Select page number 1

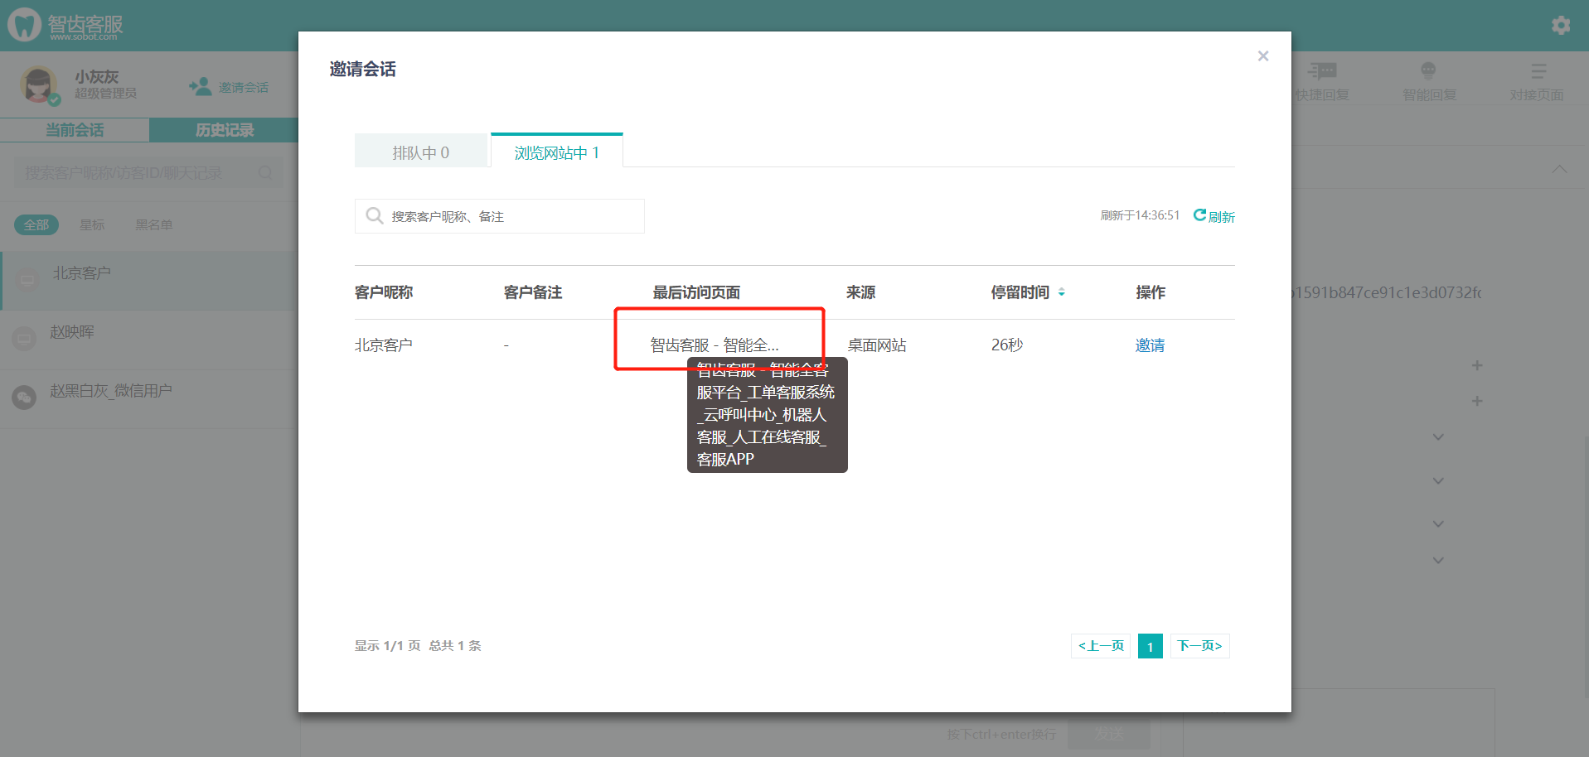1150,646
